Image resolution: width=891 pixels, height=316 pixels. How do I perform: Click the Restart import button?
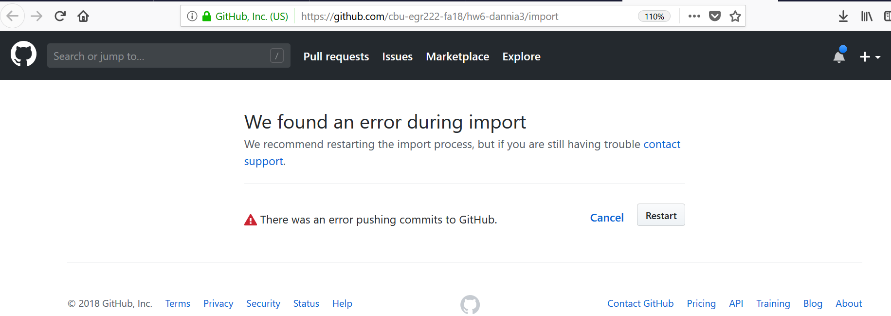(x=660, y=215)
